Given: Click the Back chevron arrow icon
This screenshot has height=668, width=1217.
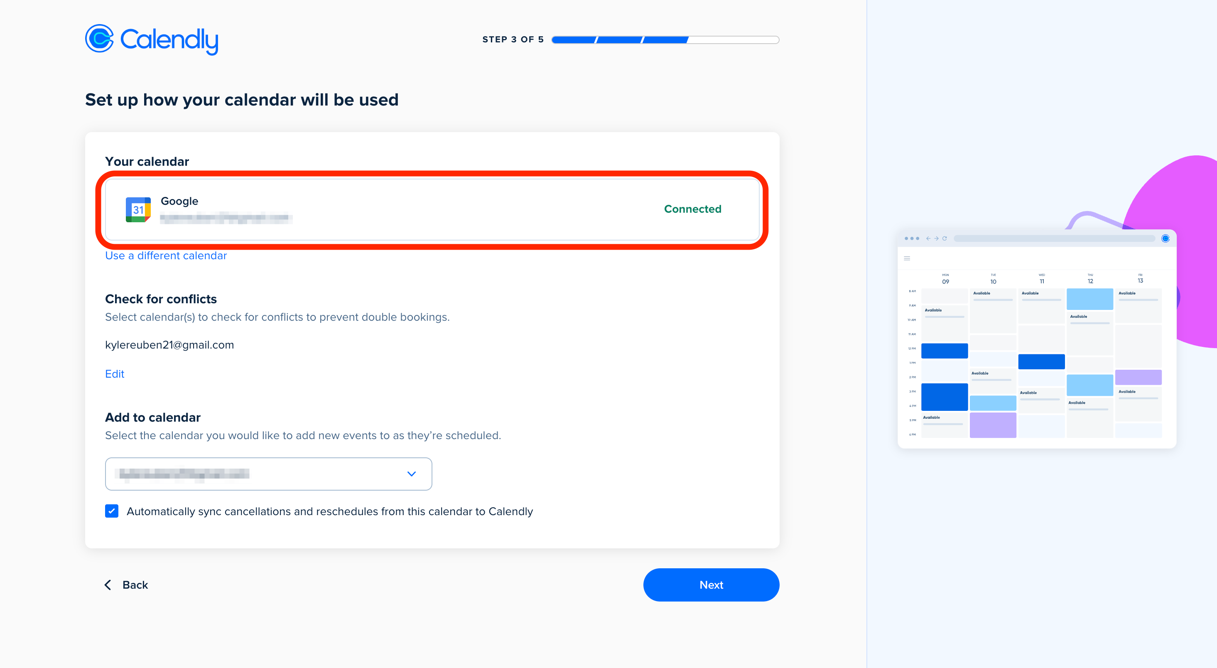Looking at the screenshot, I should pyautogui.click(x=108, y=585).
